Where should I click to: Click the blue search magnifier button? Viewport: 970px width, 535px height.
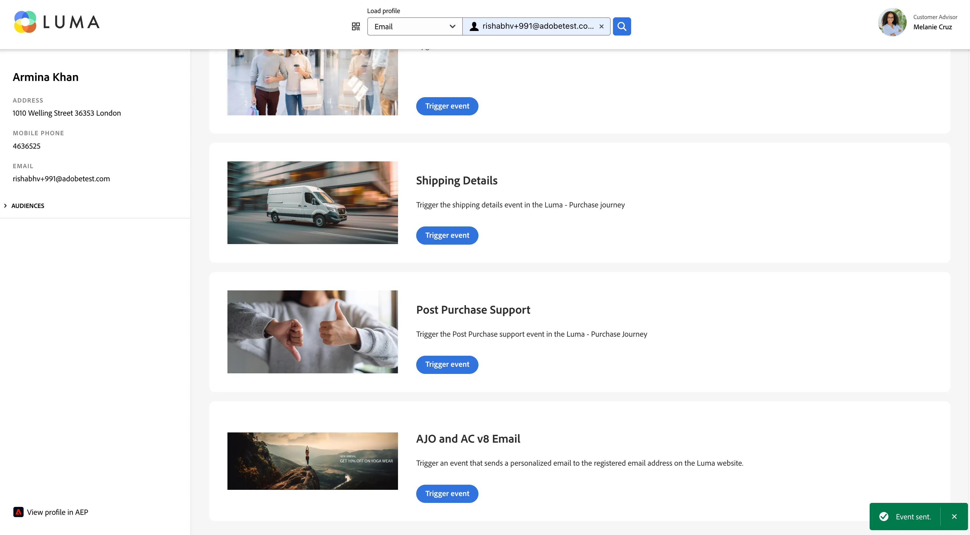point(622,26)
